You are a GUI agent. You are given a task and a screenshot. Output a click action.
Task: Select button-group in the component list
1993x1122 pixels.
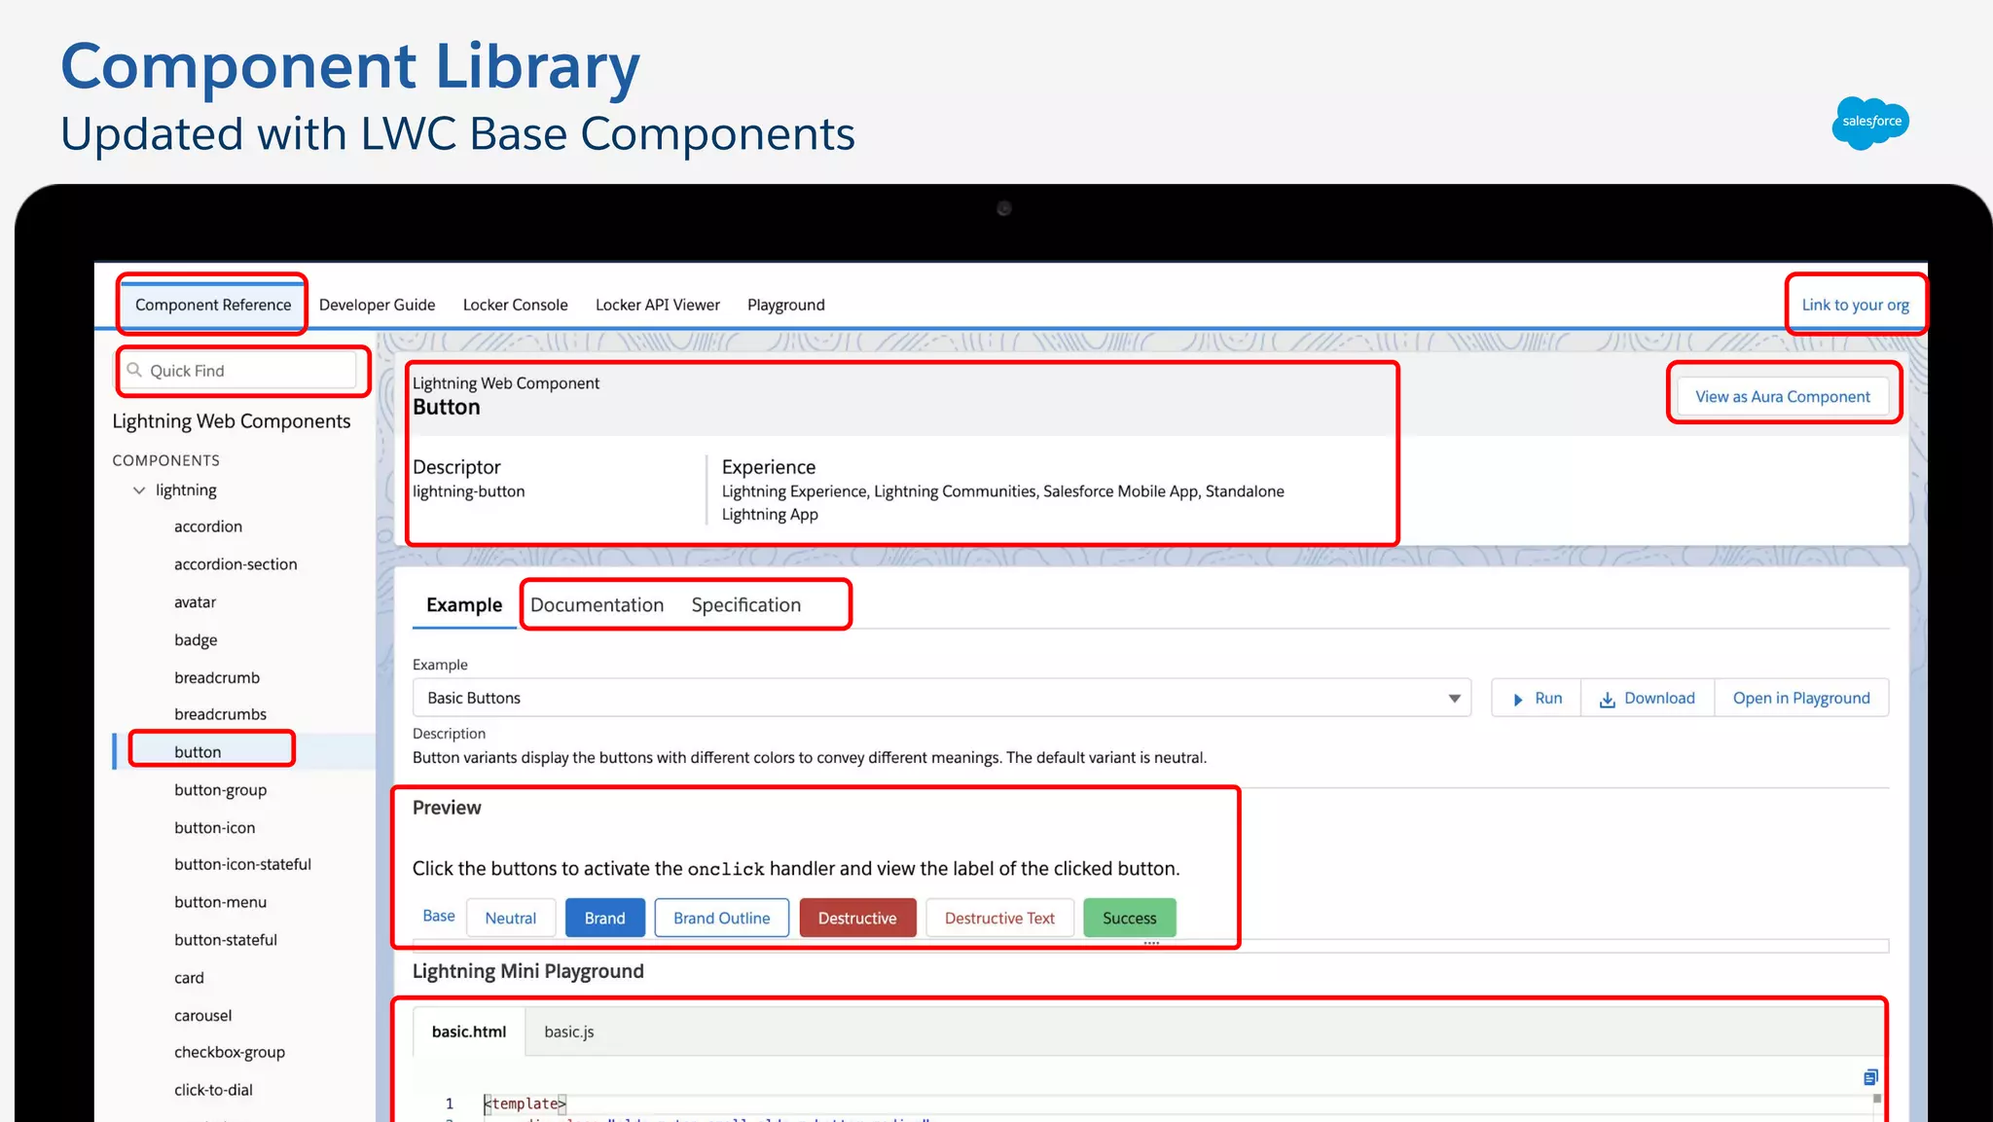click(x=220, y=790)
